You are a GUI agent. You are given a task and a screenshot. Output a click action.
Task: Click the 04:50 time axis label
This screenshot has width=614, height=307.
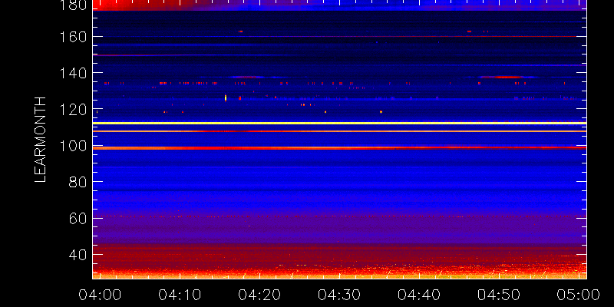click(499, 295)
